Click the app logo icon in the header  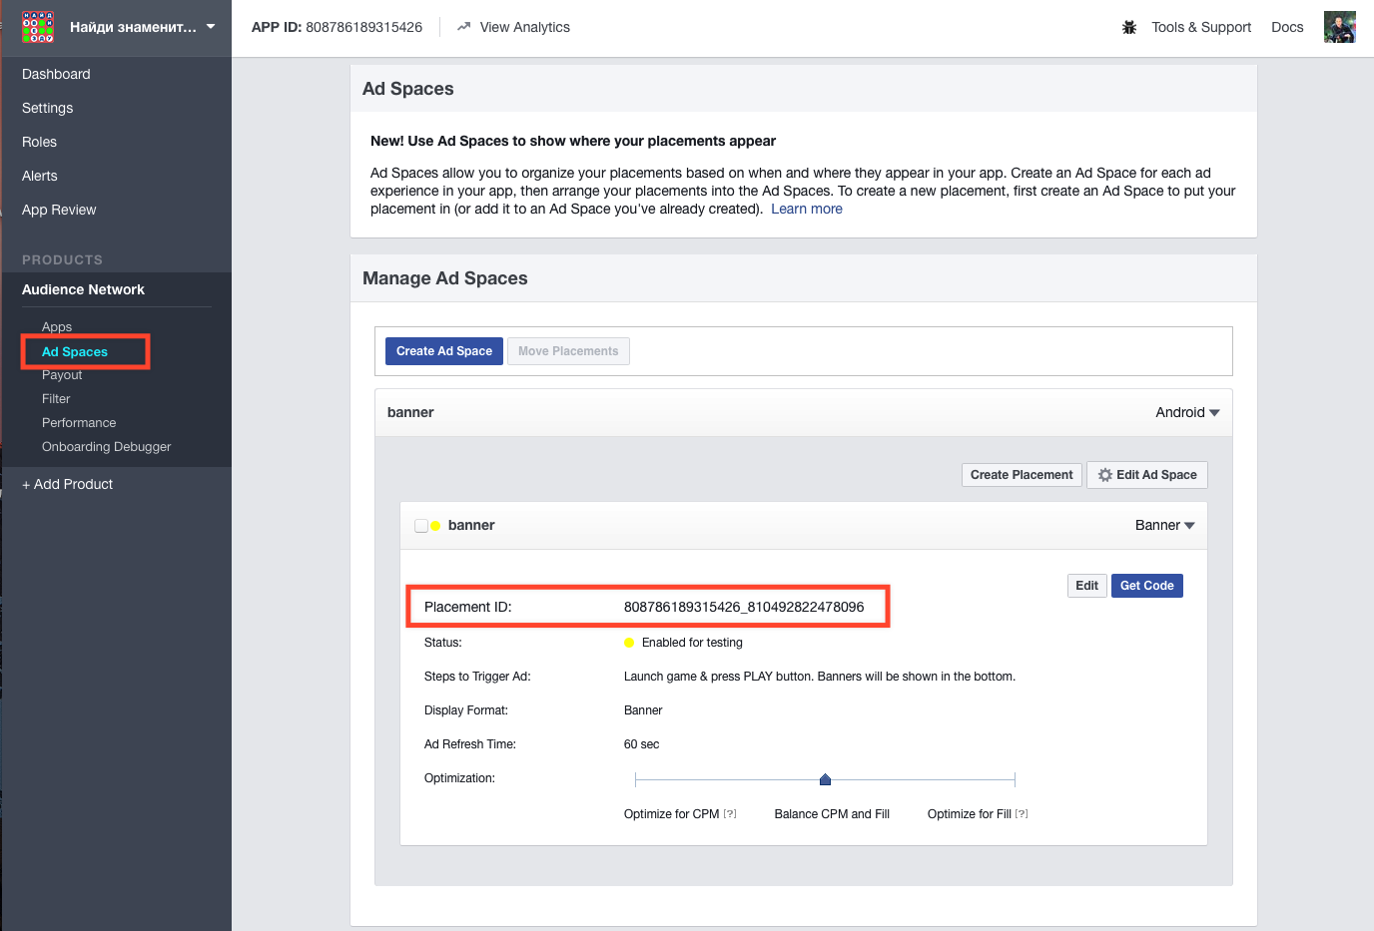click(x=38, y=27)
